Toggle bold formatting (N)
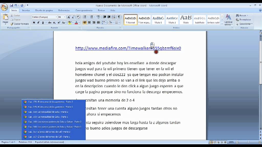 pyautogui.click(x=34, y=22)
